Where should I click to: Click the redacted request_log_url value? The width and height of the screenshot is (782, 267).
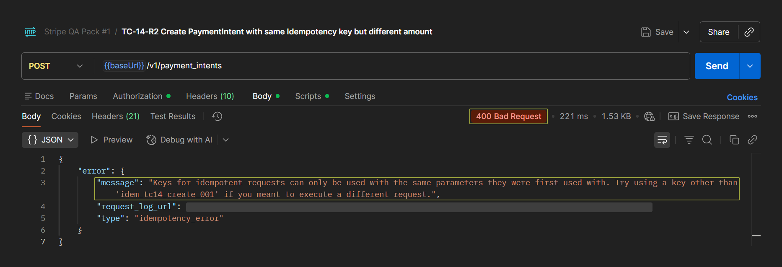point(419,207)
